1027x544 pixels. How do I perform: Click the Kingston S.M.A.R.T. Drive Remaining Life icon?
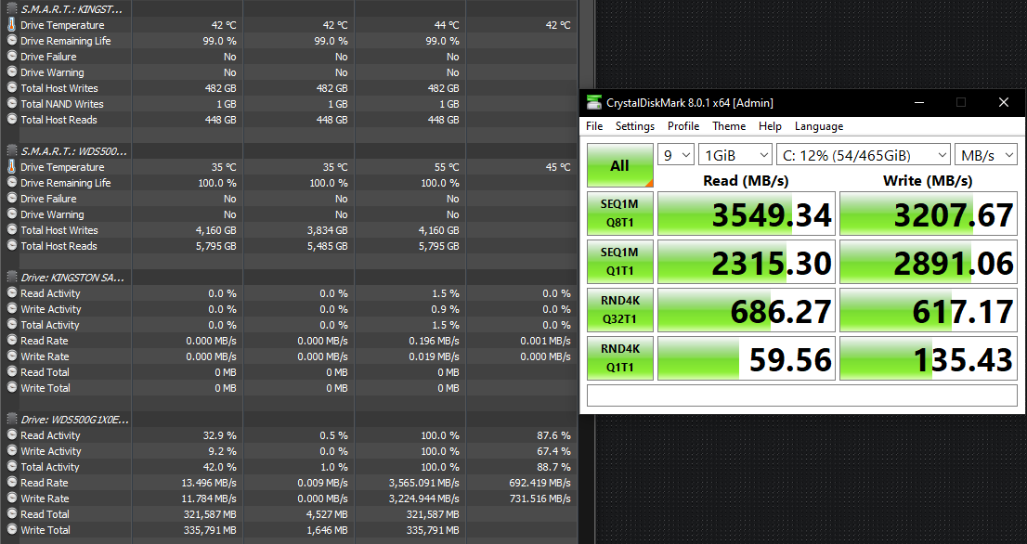[12, 41]
